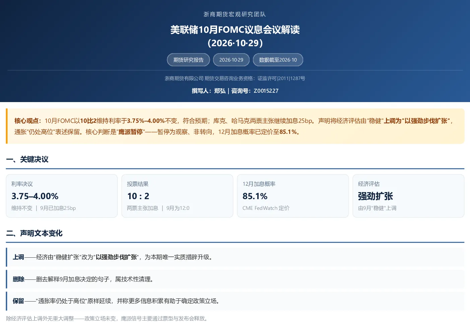
Task: Click the 10 : 2 vote value
Action: coord(138,196)
